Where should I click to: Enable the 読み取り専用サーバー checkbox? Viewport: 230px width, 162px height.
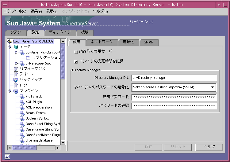pyautogui.click(x=76, y=52)
